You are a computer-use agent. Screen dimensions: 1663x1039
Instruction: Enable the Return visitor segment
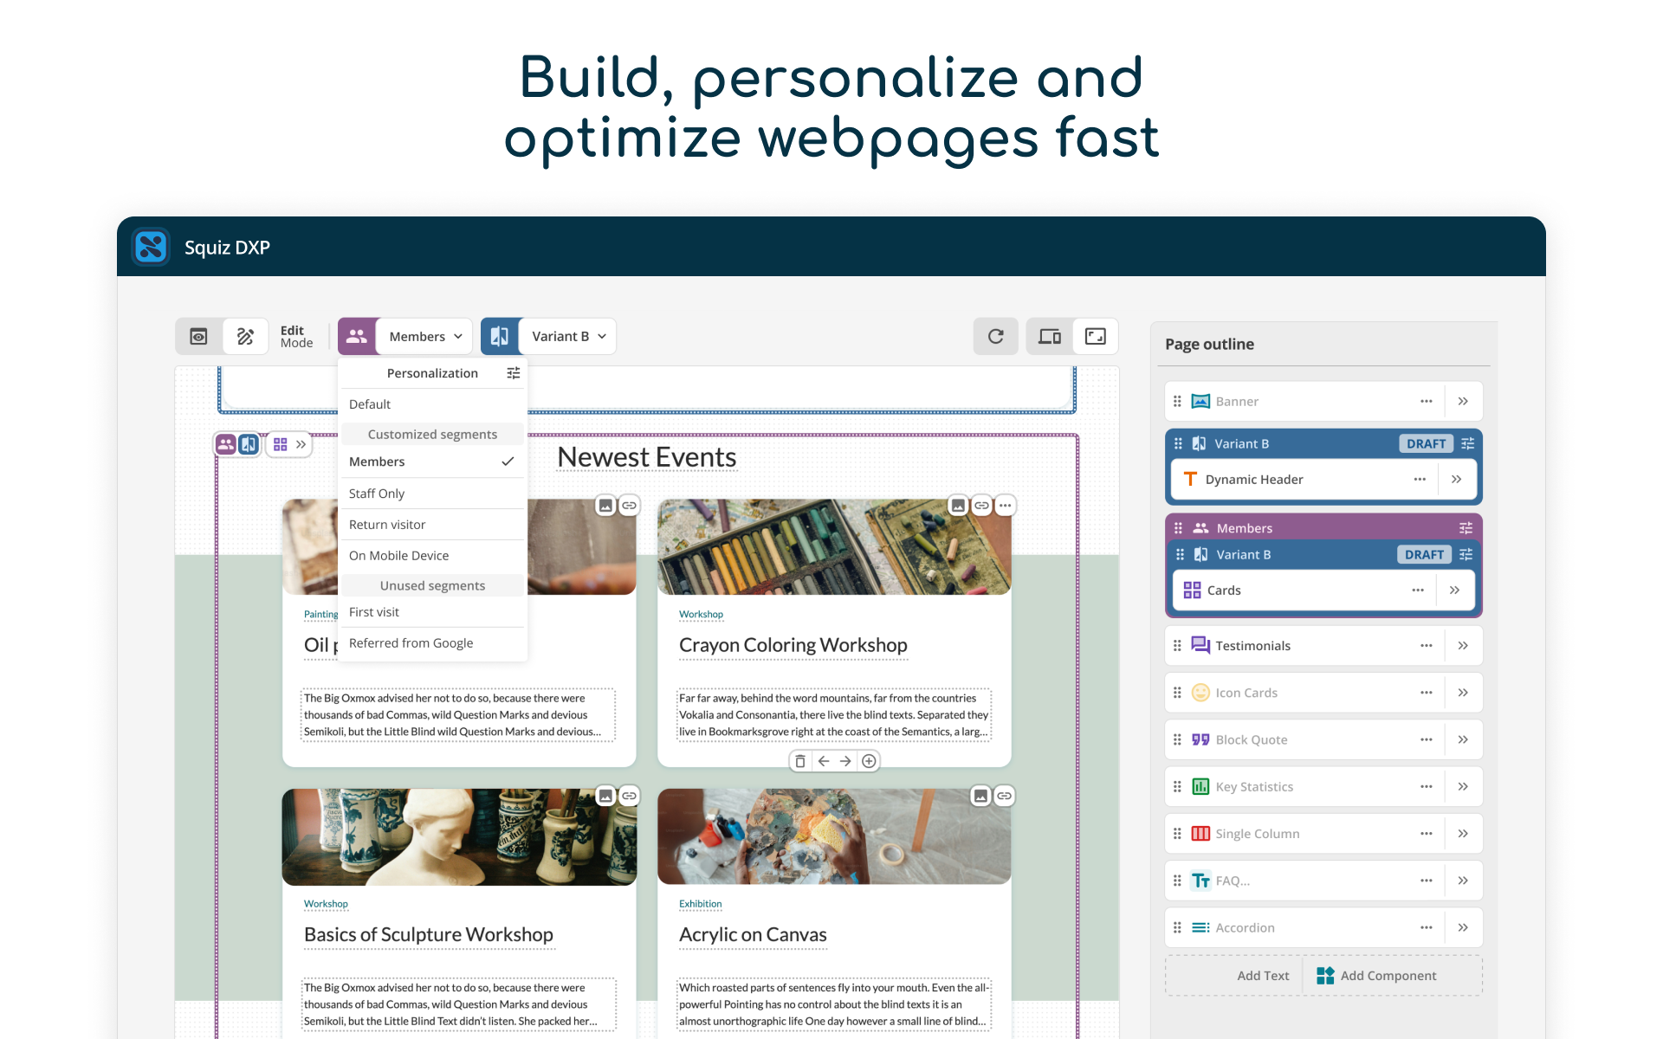click(x=387, y=524)
